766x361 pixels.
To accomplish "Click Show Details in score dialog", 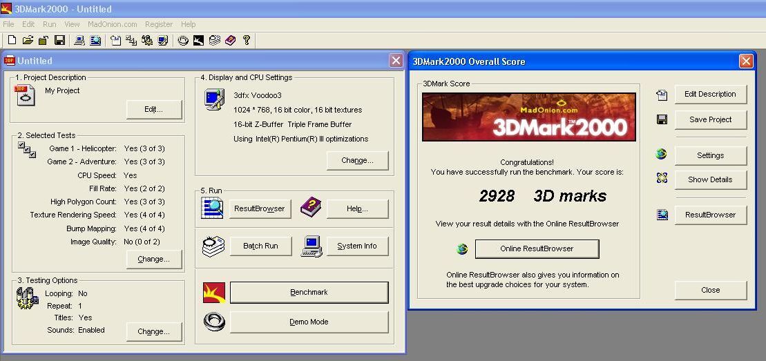I will tap(710, 179).
